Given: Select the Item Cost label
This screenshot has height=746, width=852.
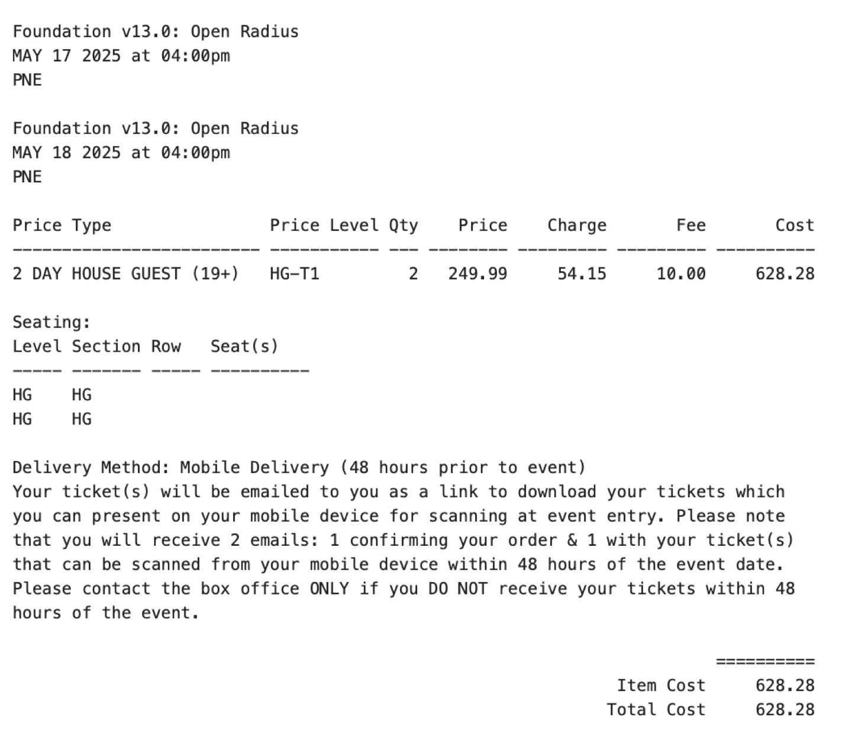Looking at the screenshot, I should 661,686.
